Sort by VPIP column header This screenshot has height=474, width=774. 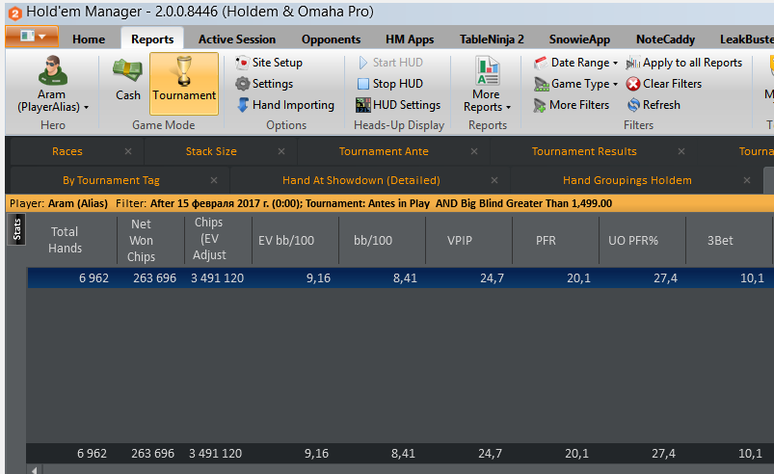(460, 240)
